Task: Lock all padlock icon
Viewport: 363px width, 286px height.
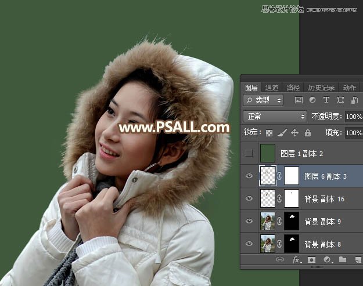Action: click(x=308, y=133)
